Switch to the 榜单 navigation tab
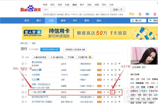The height and width of the screenshot is (104, 158). coord(63,20)
